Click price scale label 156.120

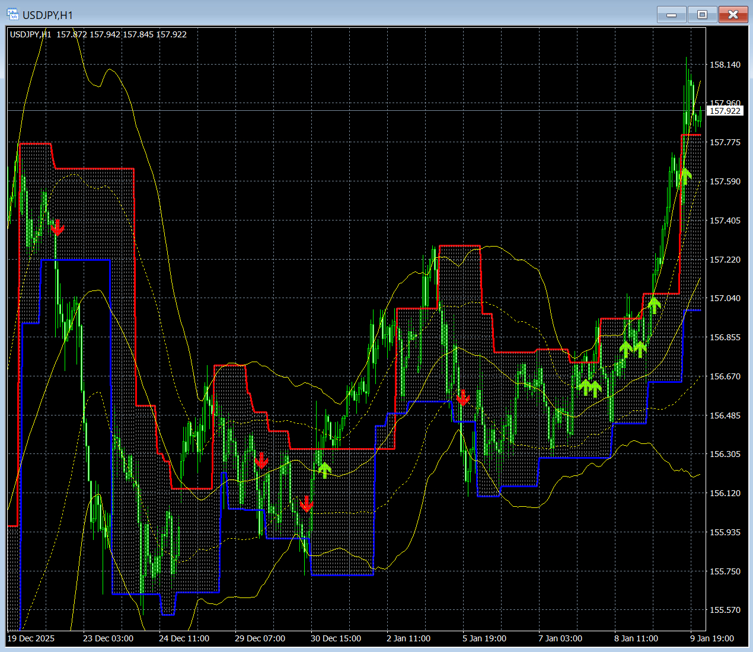[725, 493]
